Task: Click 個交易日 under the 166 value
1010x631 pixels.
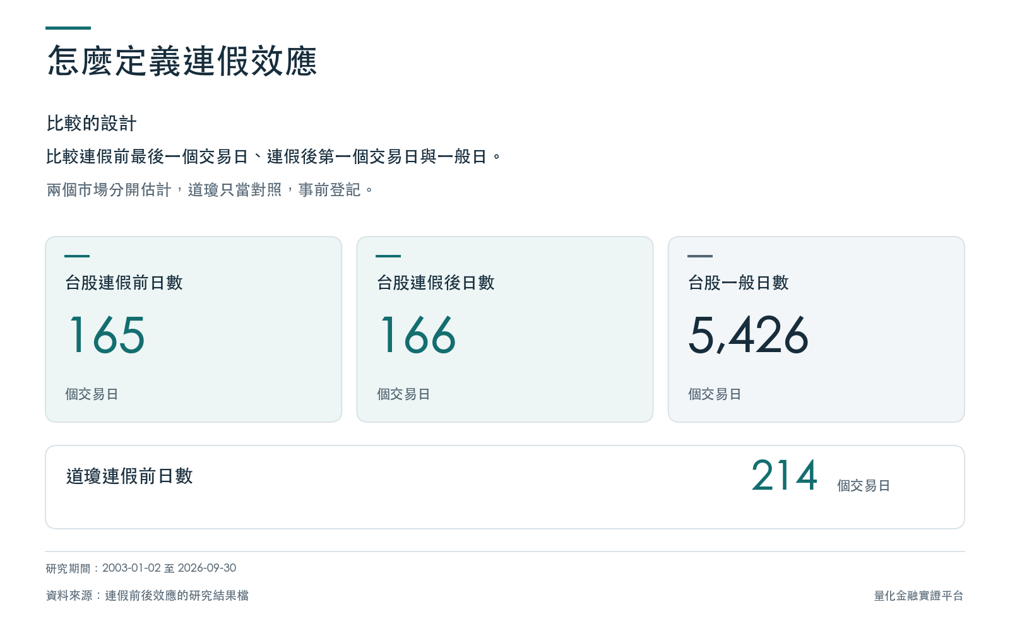Action: pos(403,394)
